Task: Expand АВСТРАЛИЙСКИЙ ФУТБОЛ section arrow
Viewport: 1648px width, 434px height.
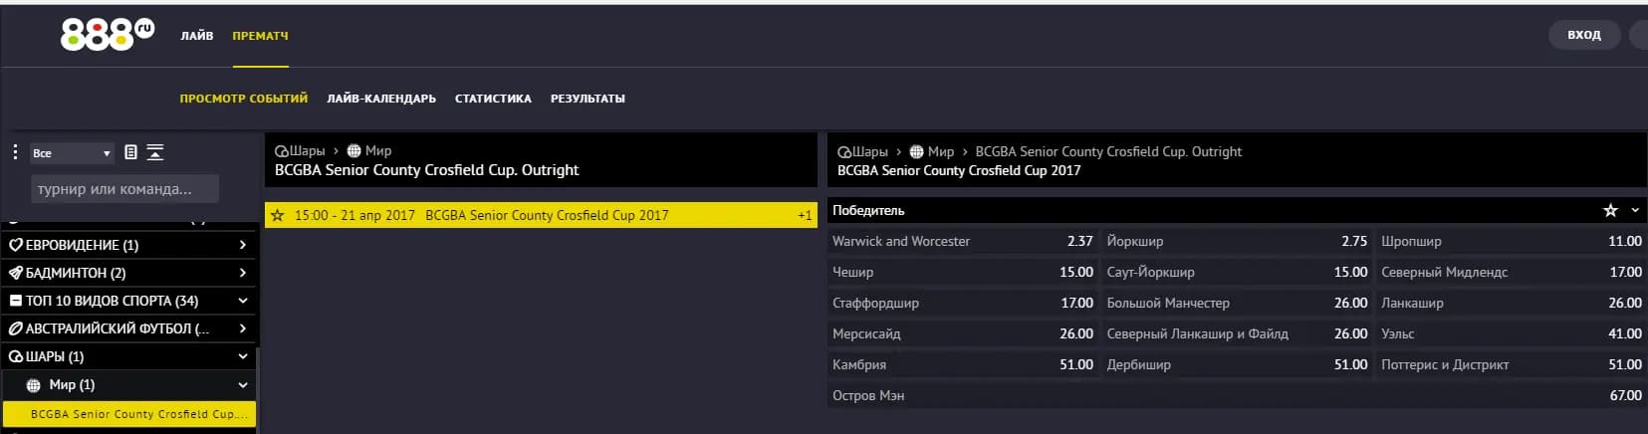Action: (x=243, y=328)
